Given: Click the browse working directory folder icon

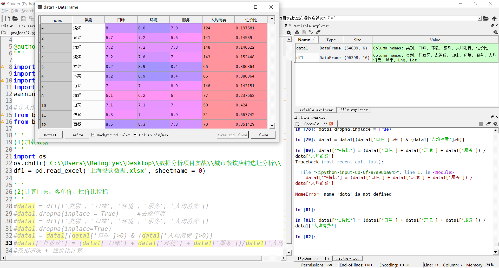Looking at the screenshot, I should click(486, 18).
